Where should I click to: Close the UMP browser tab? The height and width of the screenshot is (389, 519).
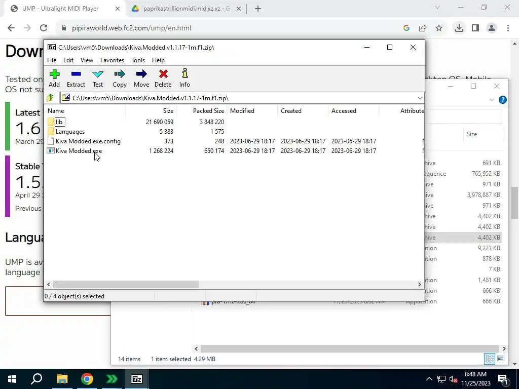tap(118, 9)
